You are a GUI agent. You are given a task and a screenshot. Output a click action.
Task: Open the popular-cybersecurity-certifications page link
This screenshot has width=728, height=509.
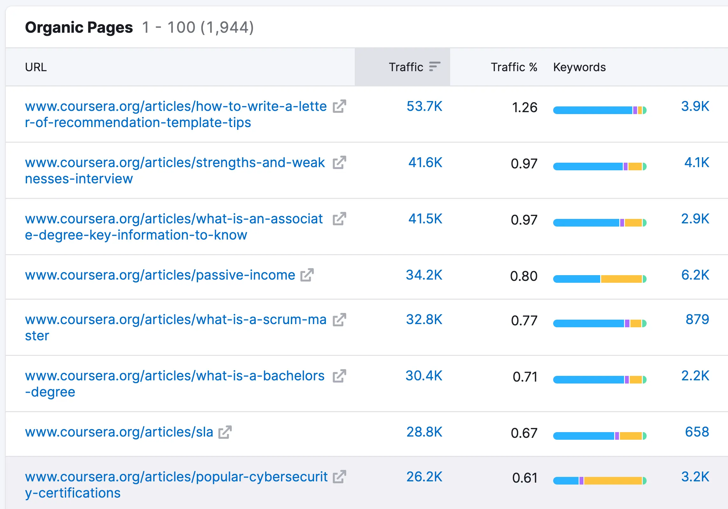click(176, 485)
